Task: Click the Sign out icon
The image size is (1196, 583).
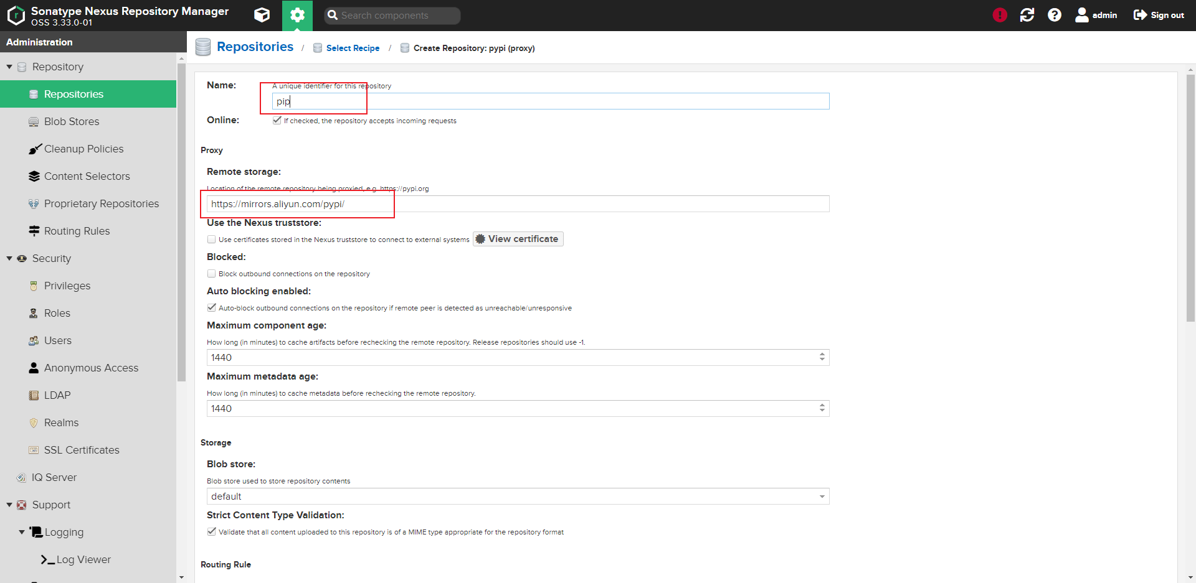Action: tap(1140, 15)
